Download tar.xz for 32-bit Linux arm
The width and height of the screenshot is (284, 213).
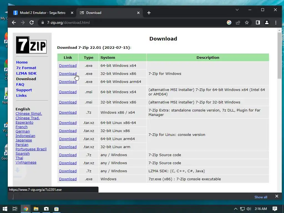click(68, 147)
